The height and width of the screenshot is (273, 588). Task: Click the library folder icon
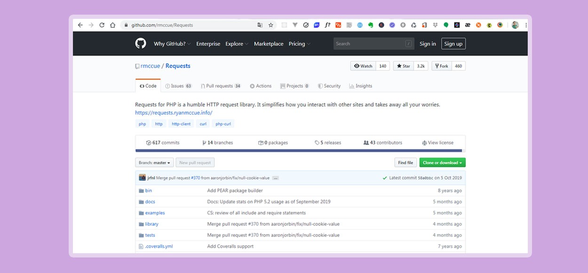click(x=141, y=224)
